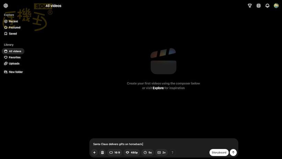Open Featured videos section

tap(14, 27)
